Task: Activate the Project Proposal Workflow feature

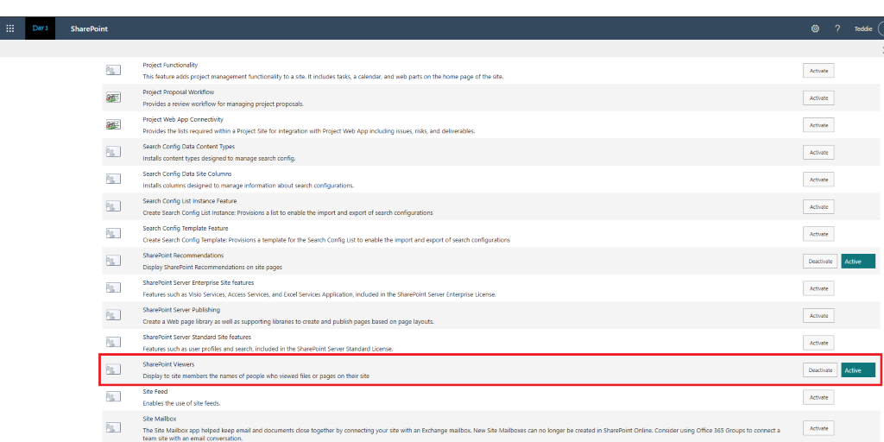Action: pos(818,98)
